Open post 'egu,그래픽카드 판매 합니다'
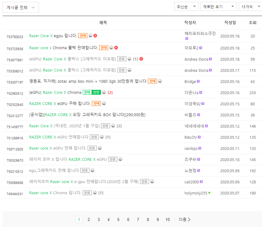 click(54, 170)
